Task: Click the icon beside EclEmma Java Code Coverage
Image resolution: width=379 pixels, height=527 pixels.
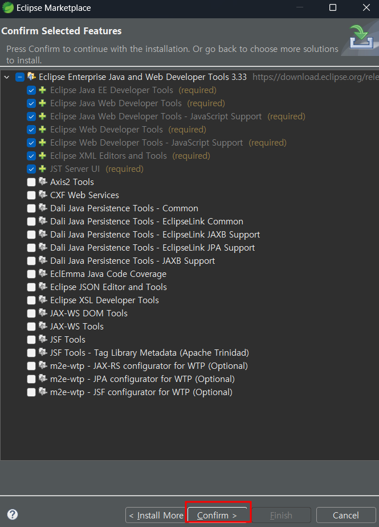Action: 43,273
